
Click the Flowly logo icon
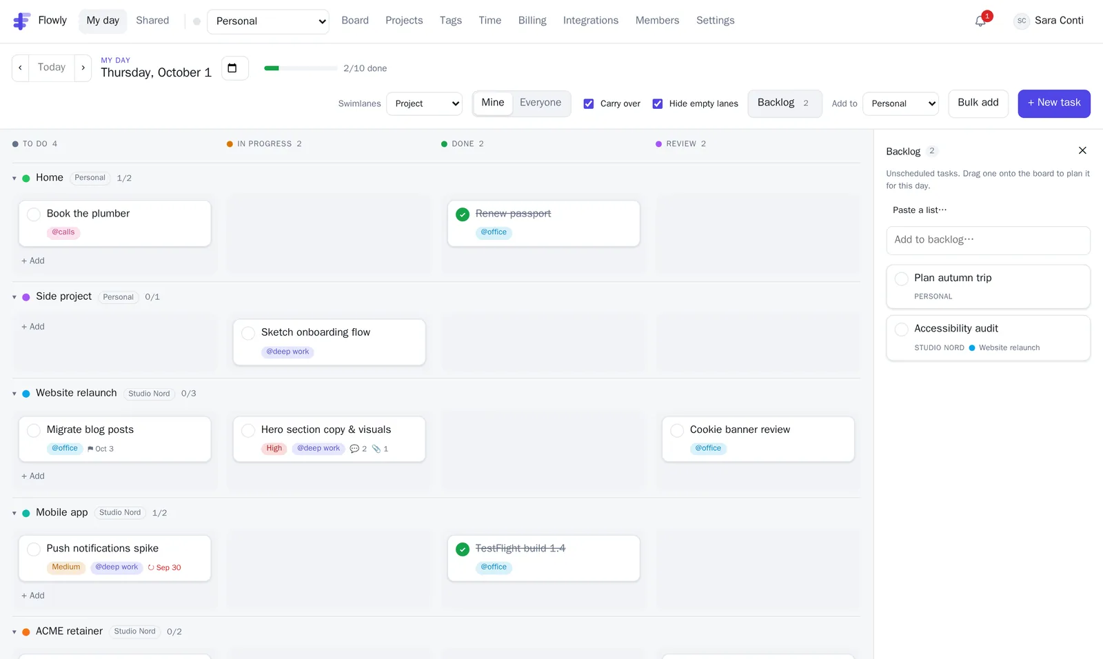[21, 21]
